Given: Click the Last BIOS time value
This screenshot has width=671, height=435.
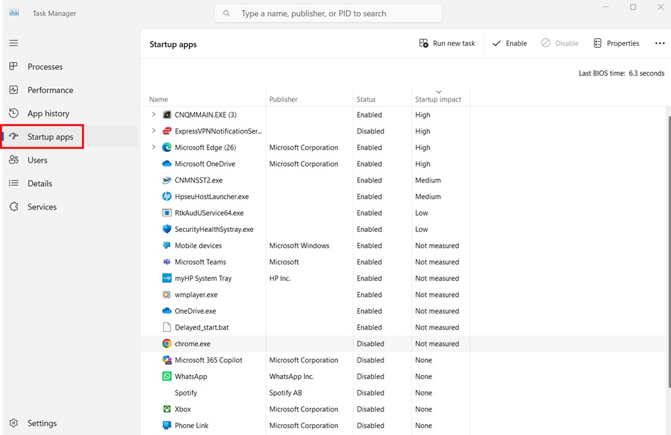Looking at the screenshot, I should tap(647, 73).
